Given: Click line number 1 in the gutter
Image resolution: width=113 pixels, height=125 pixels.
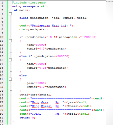Looking at the screenshot, I should [x=2, y=3].
